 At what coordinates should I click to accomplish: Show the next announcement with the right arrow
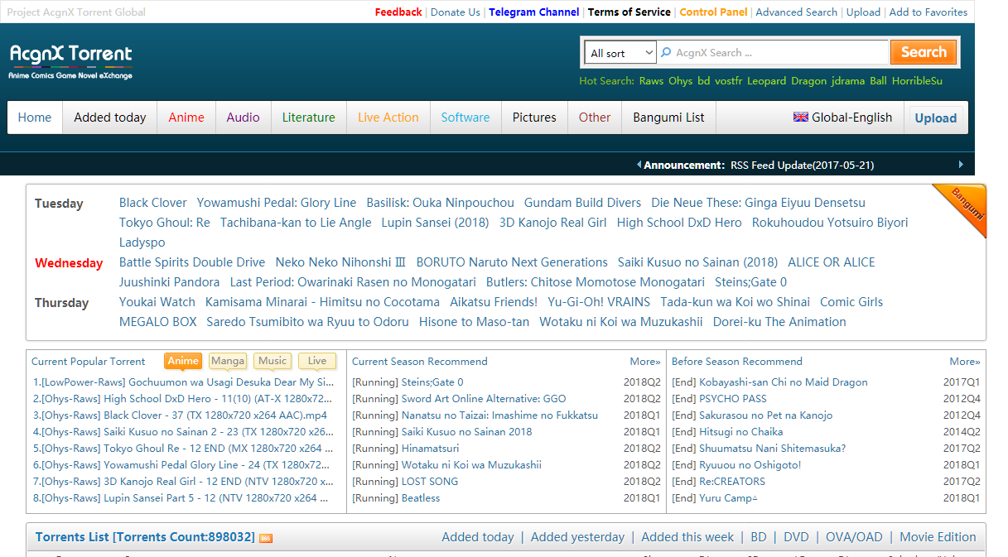(x=961, y=165)
